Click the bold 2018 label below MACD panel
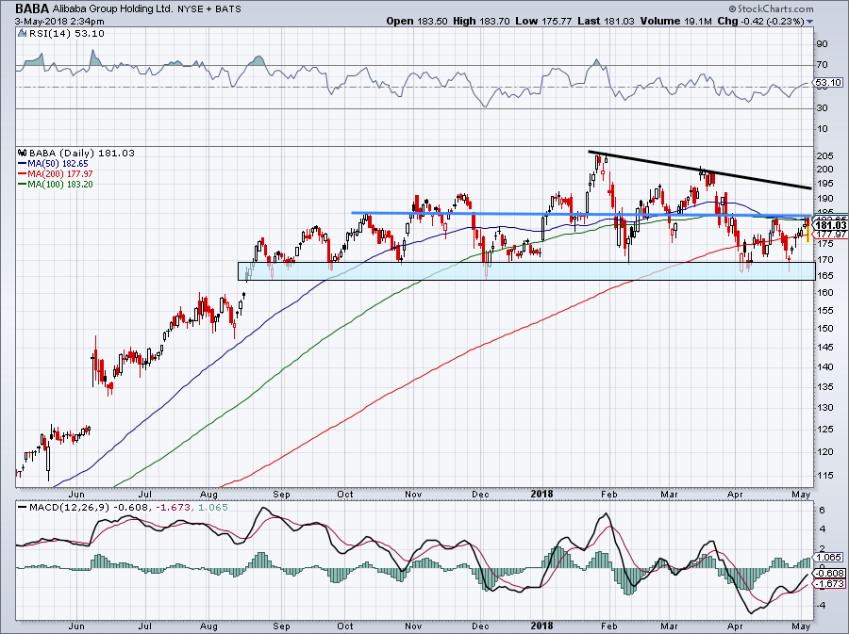The width and height of the screenshot is (849, 634). (x=542, y=626)
